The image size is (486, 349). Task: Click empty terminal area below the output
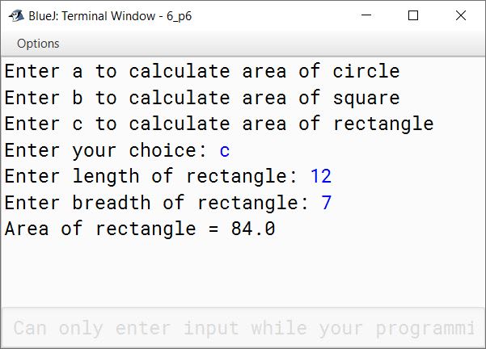243,272
